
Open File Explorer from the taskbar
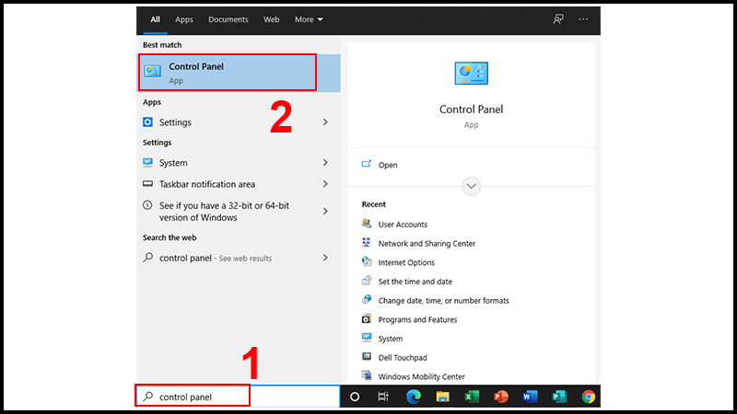coord(441,397)
